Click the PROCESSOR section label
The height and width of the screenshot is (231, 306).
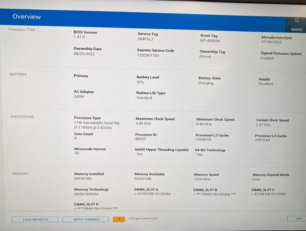coord(22,117)
